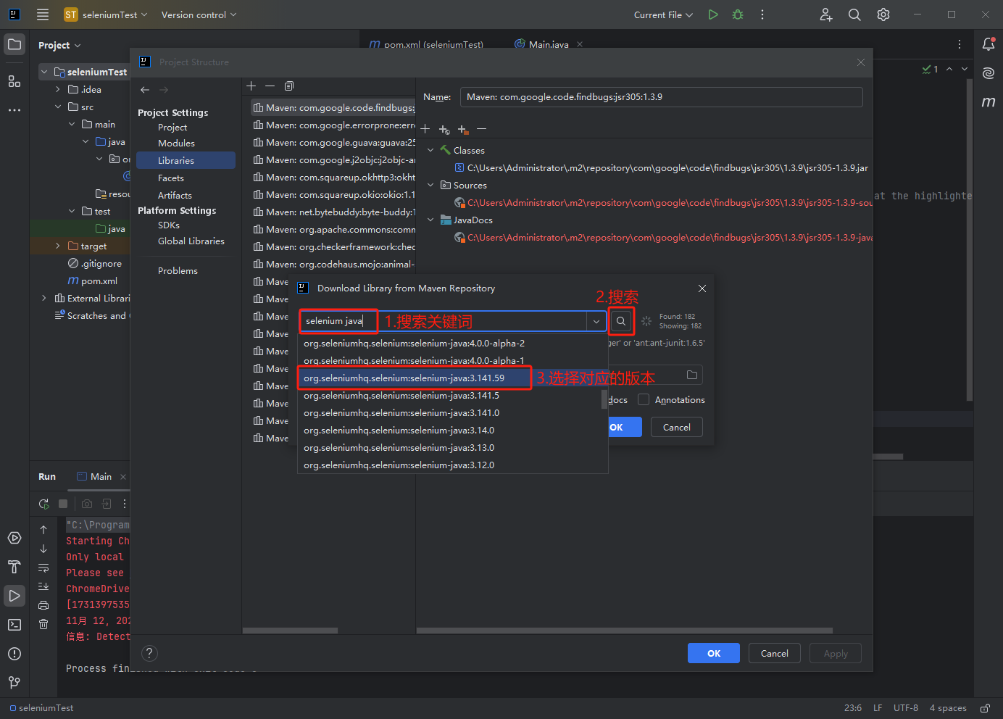
Task: Select the Libraries settings page
Action: tap(186, 160)
